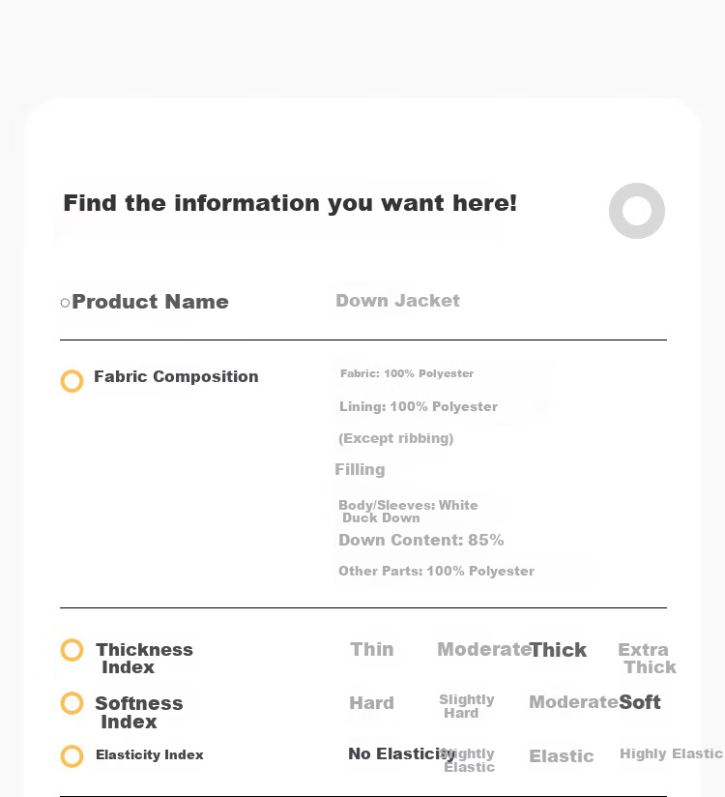The width and height of the screenshot is (725, 797).
Task: Choose the Extra Thick option
Action: click(x=647, y=659)
